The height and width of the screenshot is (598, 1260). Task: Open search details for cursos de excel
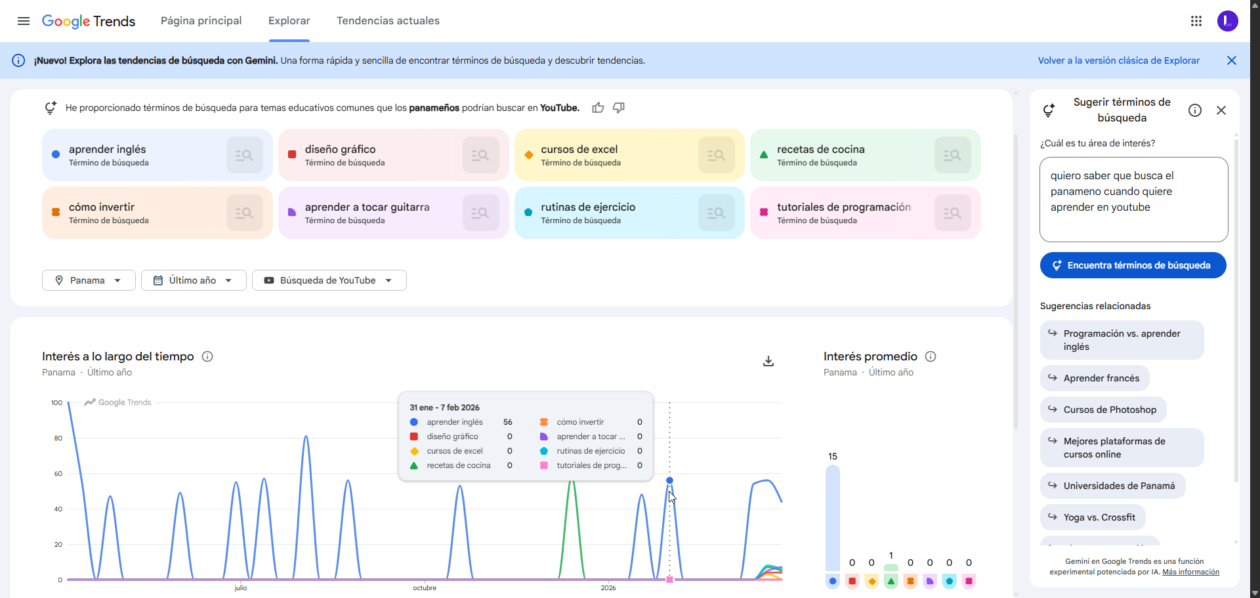click(717, 155)
